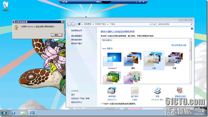Click the breadcrumb arrow after 外观和个性化
The width and height of the screenshot is (208, 117).
(x=108, y=24)
